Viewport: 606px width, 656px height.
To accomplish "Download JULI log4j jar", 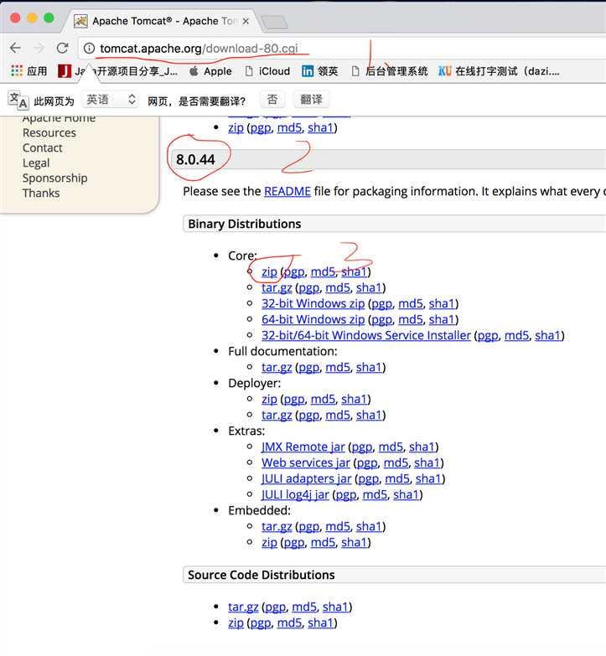I will coord(295,494).
